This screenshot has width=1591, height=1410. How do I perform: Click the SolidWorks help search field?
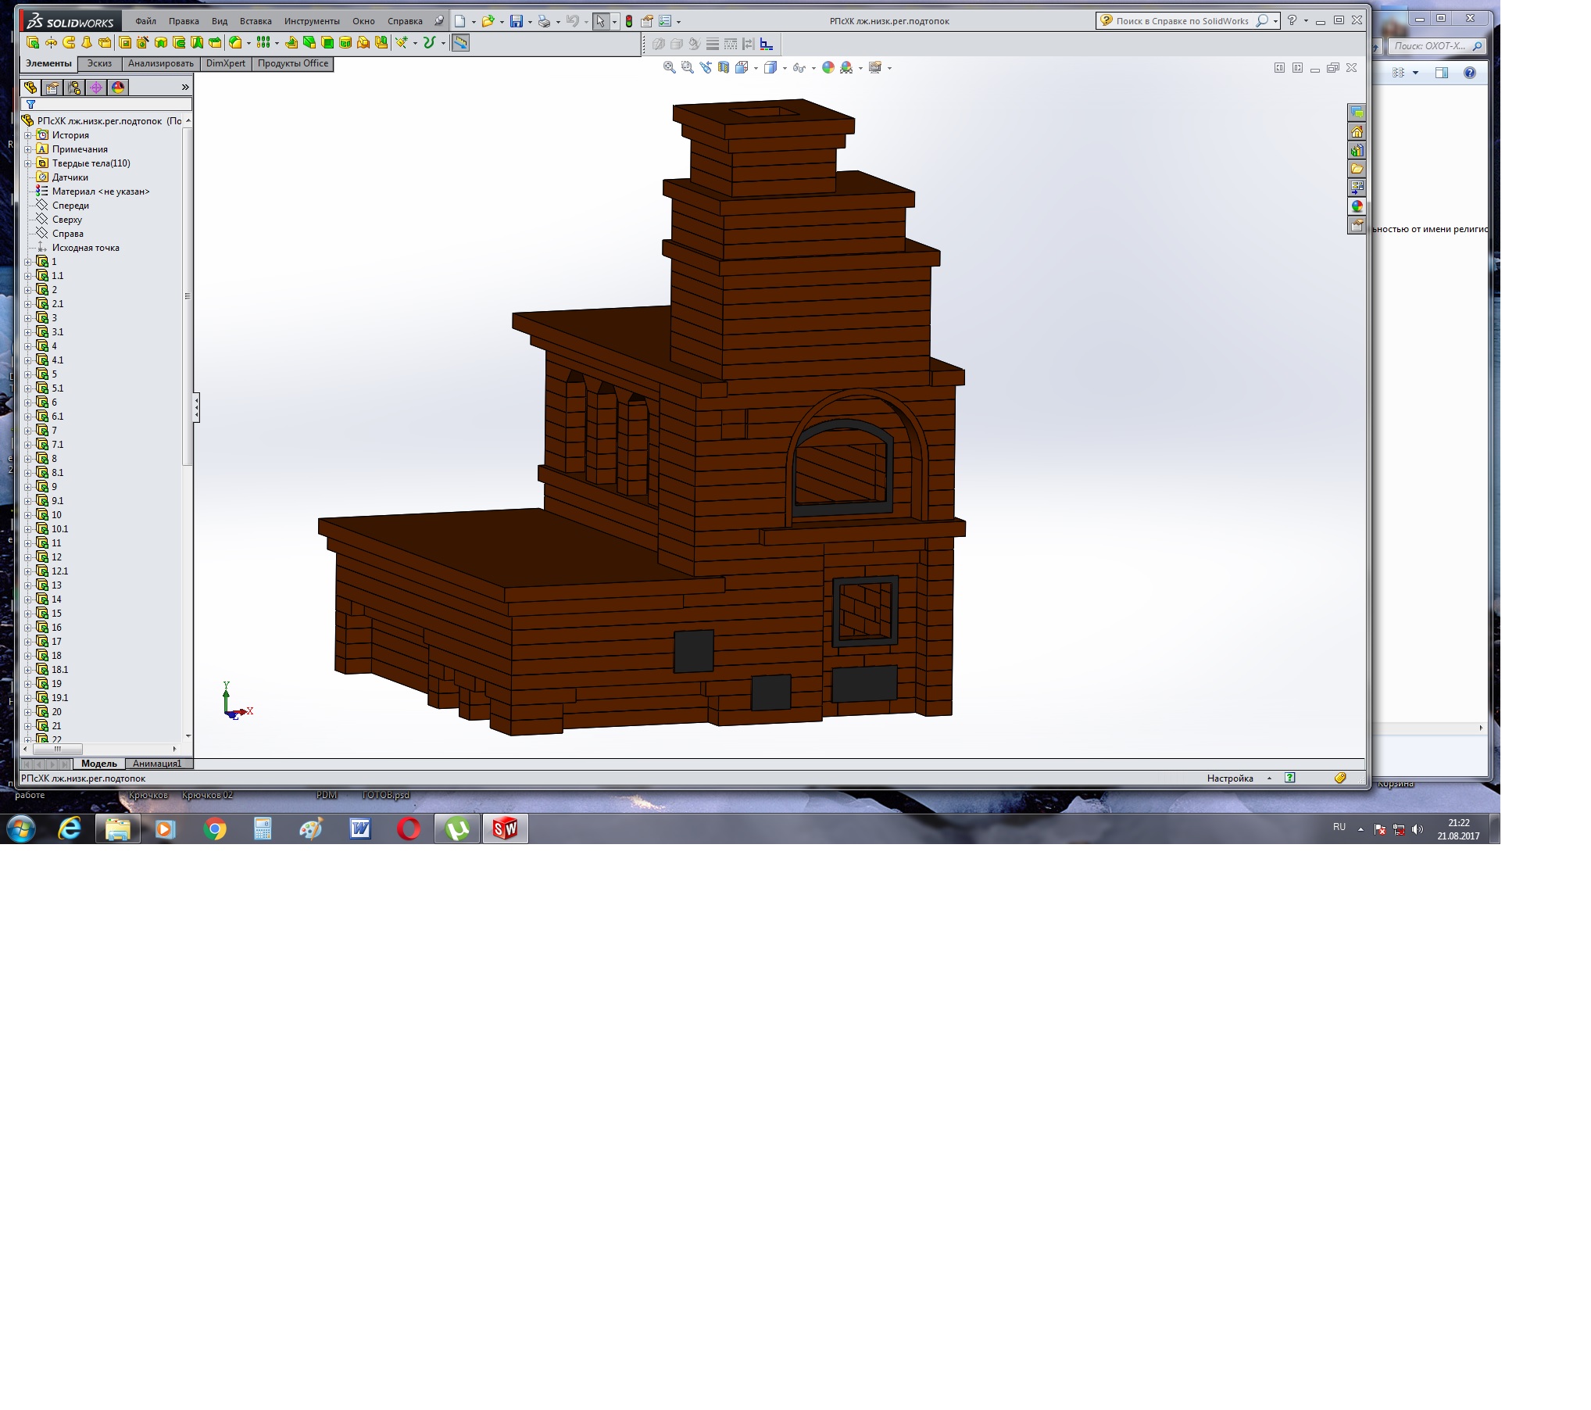1182,21
